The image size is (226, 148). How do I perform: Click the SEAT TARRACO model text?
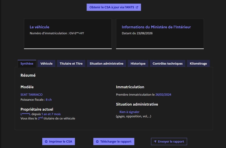tap(32, 95)
